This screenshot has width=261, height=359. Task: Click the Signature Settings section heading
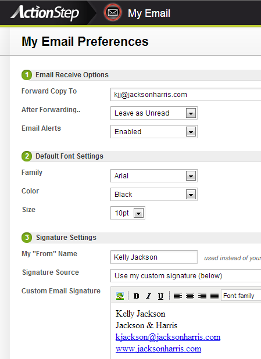point(66,238)
